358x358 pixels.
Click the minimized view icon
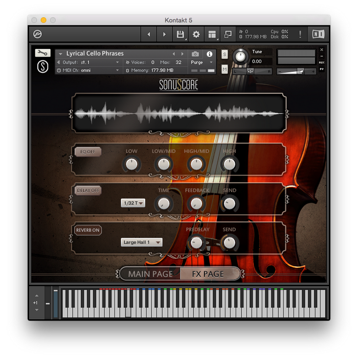pyautogui.click(x=228, y=34)
